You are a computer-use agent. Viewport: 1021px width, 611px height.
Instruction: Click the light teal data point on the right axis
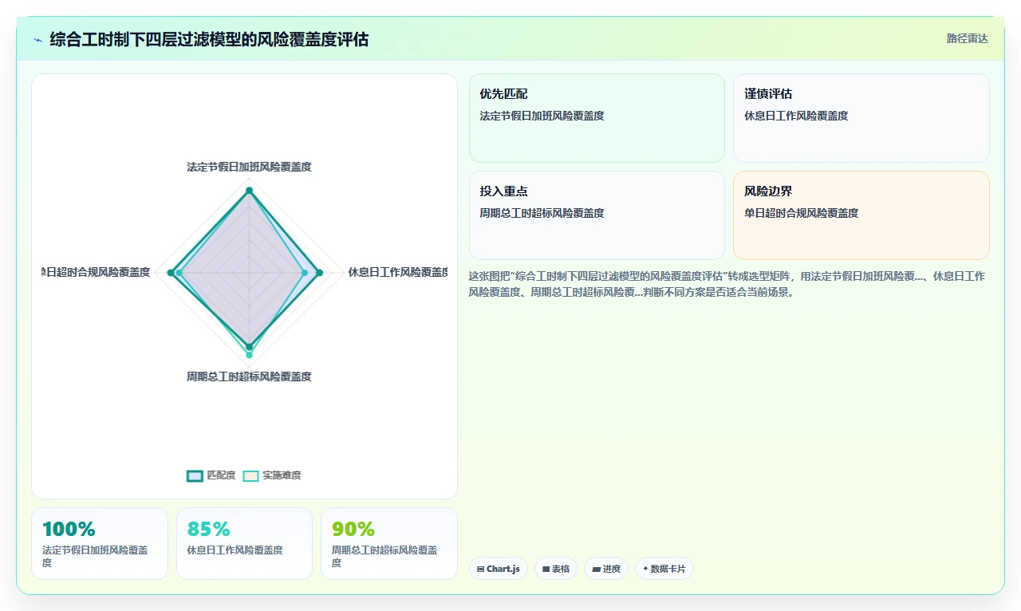305,273
